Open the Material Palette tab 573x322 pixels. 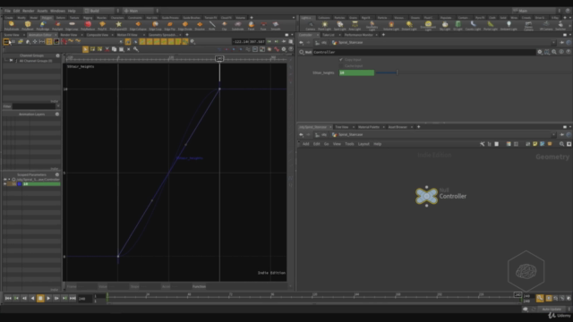368,127
